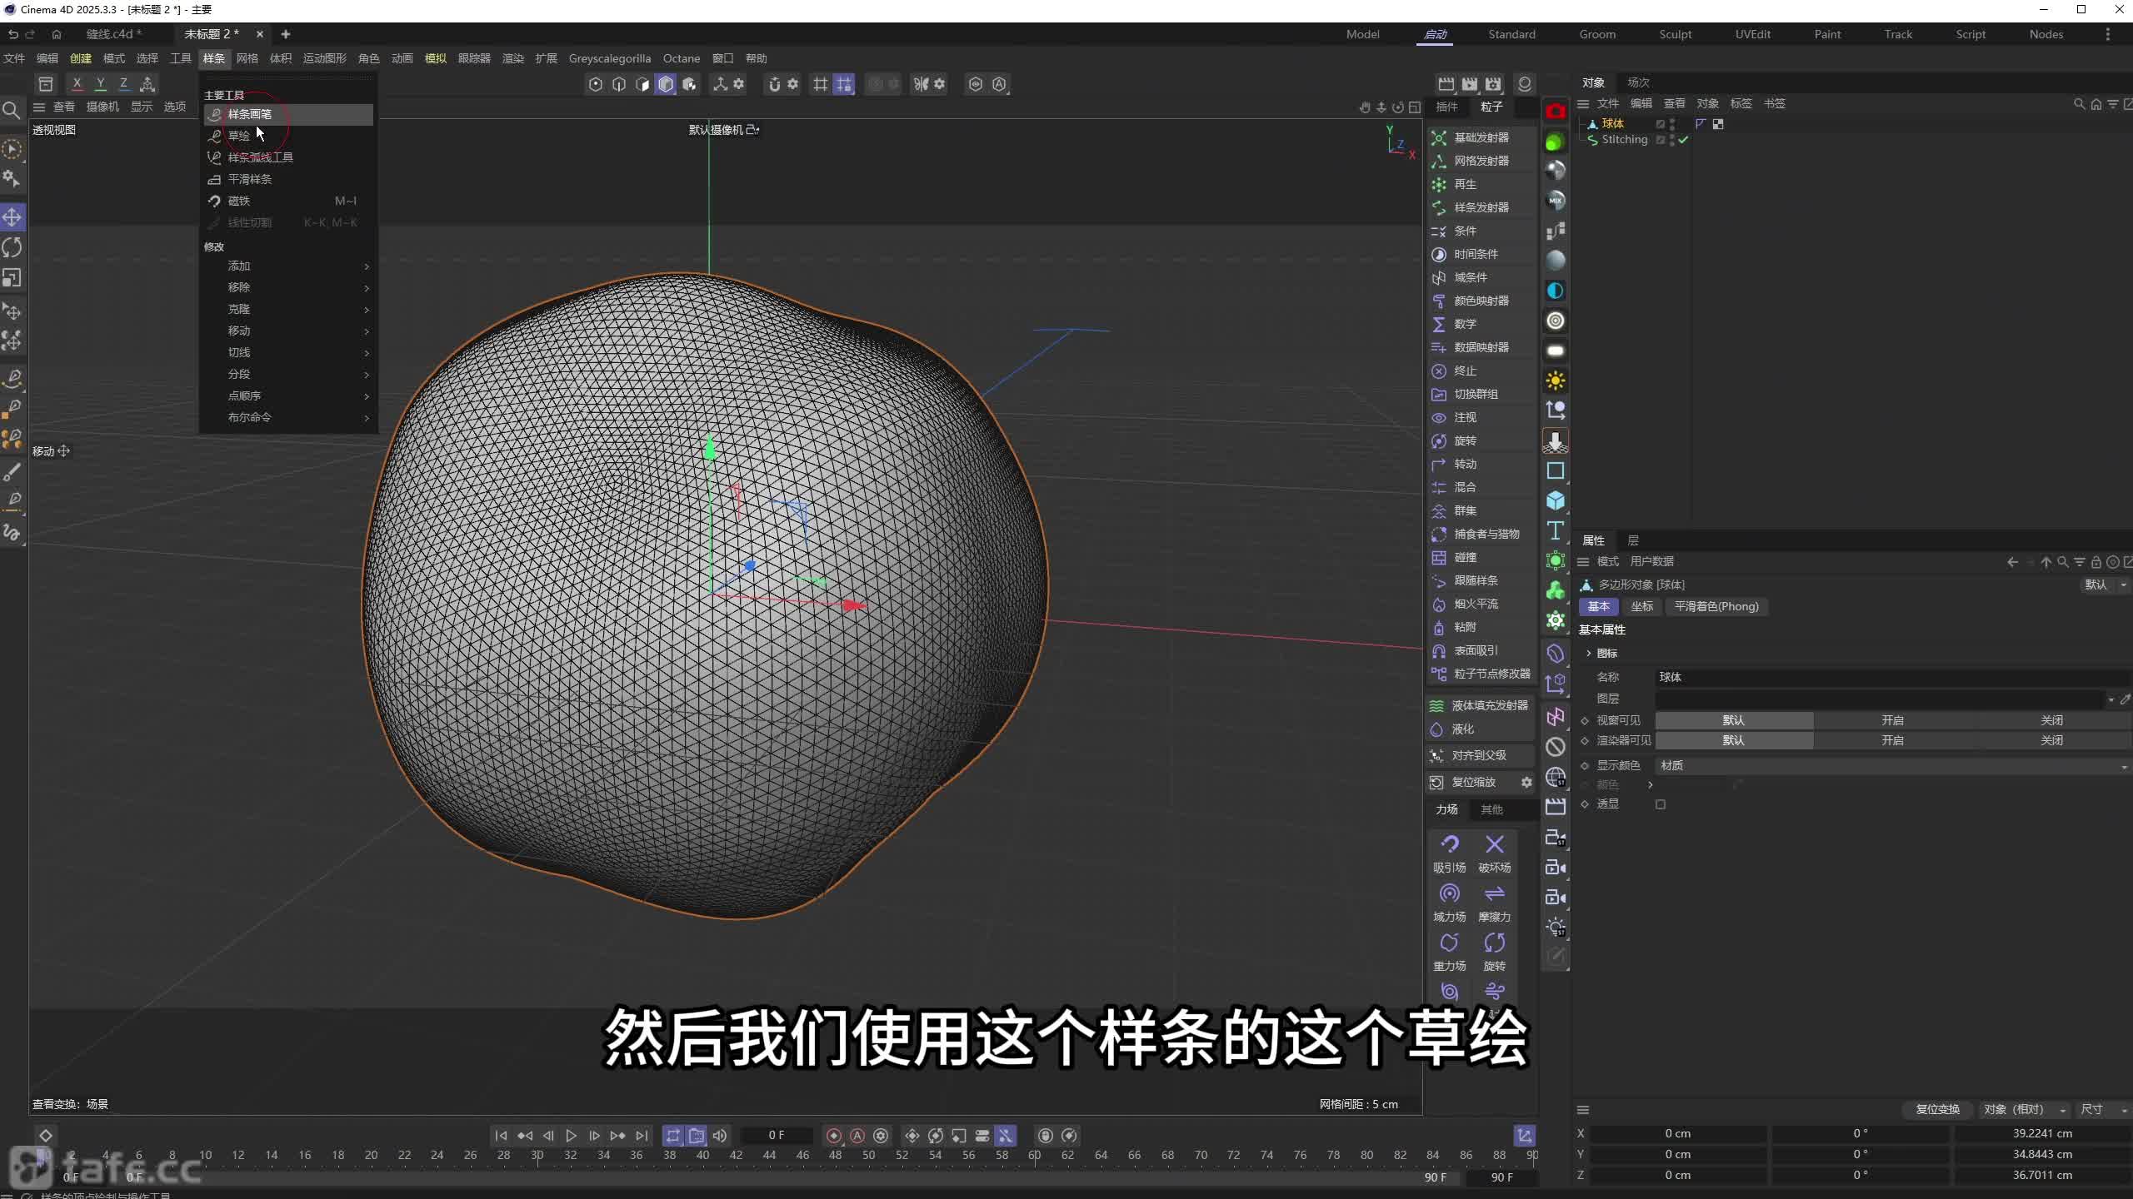Expand the 图标 section
Image resolution: width=2133 pixels, height=1199 pixels.
click(x=1589, y=654)
